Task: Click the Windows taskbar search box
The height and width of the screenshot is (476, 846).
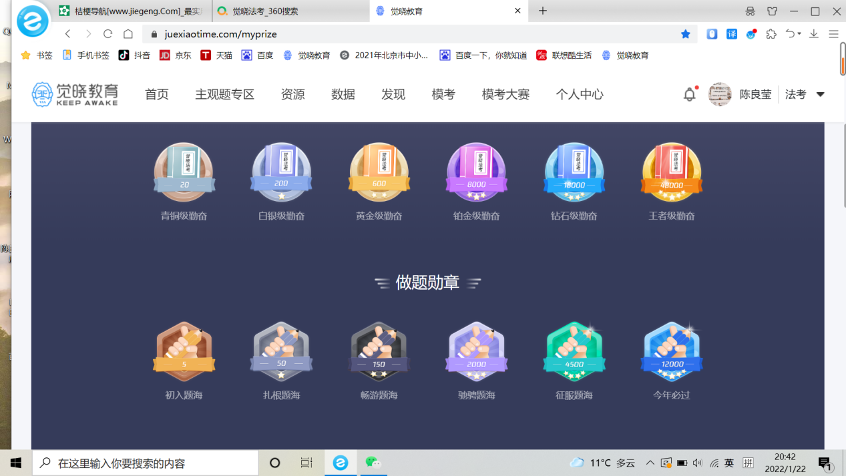Action: click(145, 463)
